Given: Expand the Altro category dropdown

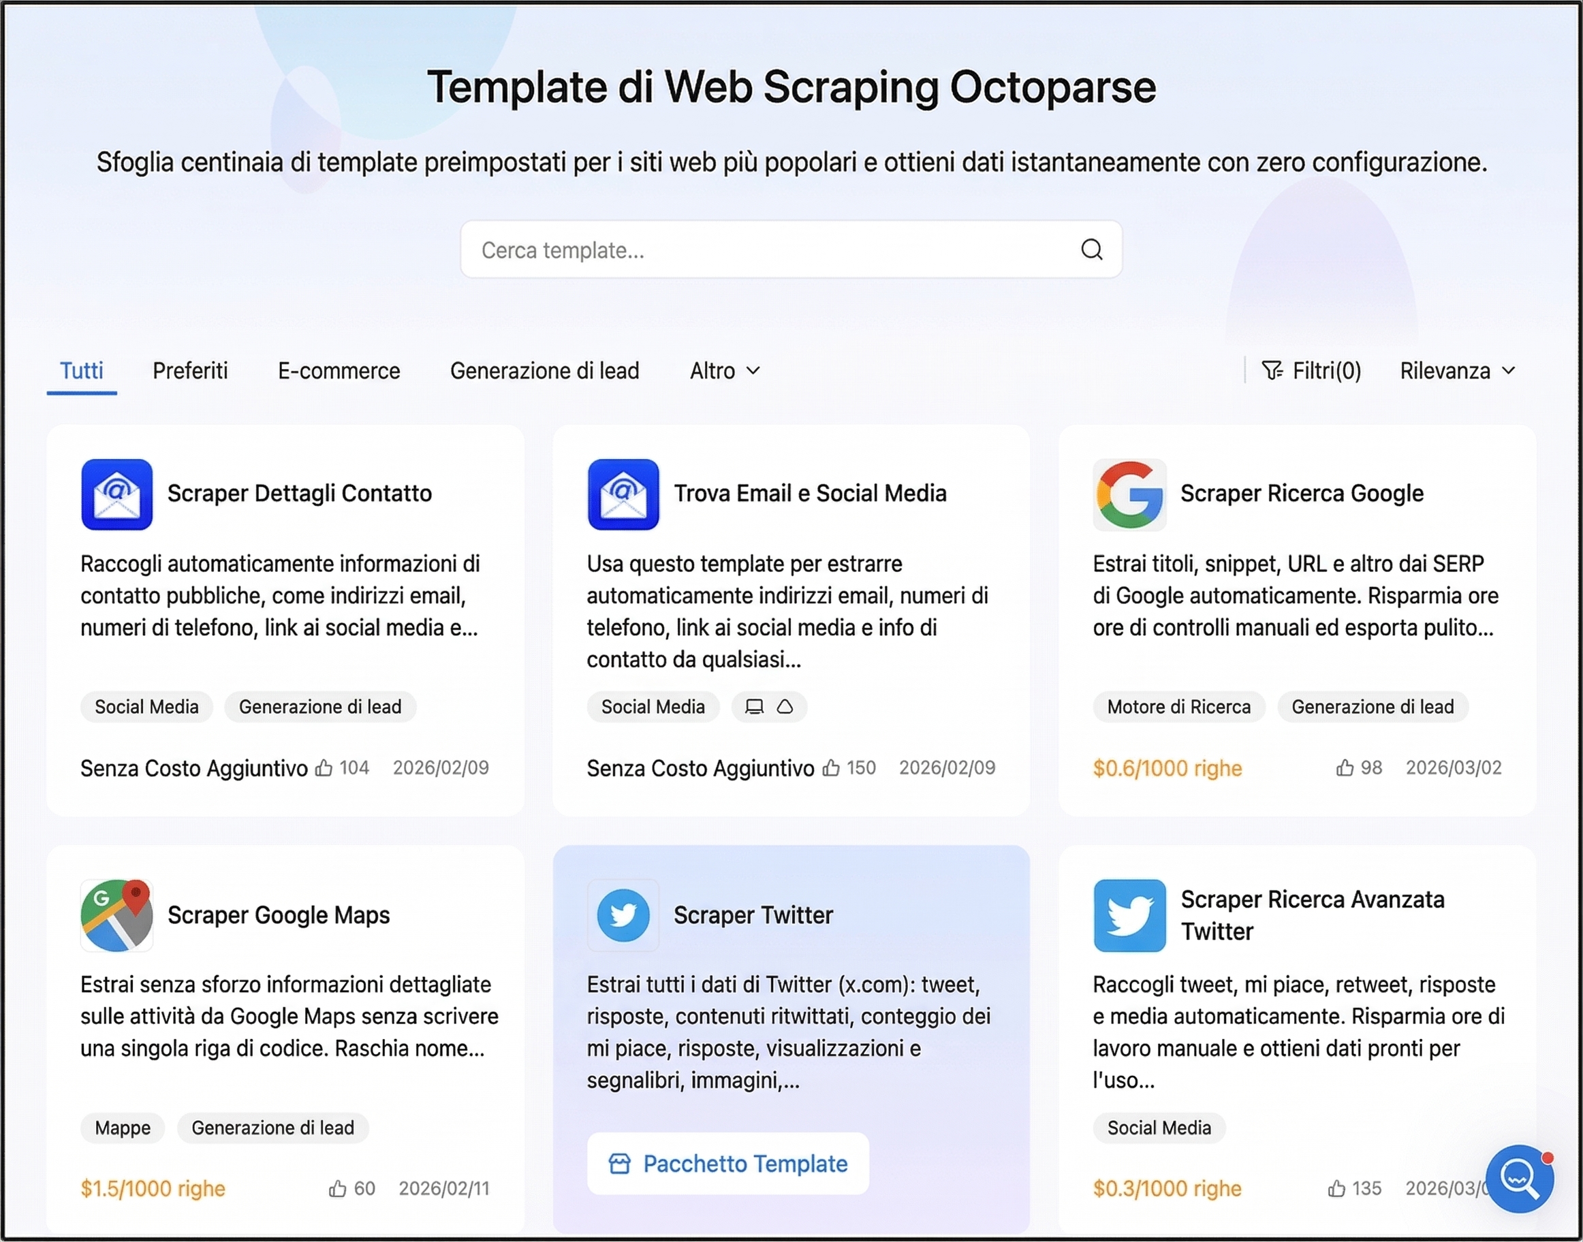Looking at the screenshot, I should coord(724,371).
